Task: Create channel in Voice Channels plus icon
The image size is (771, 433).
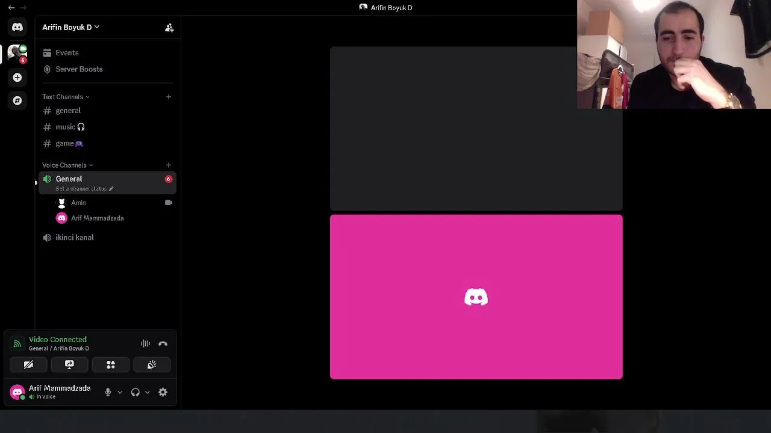Action: tap(169, 165)
